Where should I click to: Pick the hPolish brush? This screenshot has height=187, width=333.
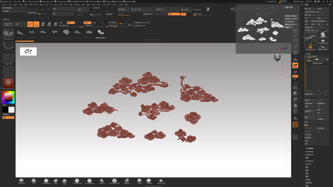tap(102, 181)
